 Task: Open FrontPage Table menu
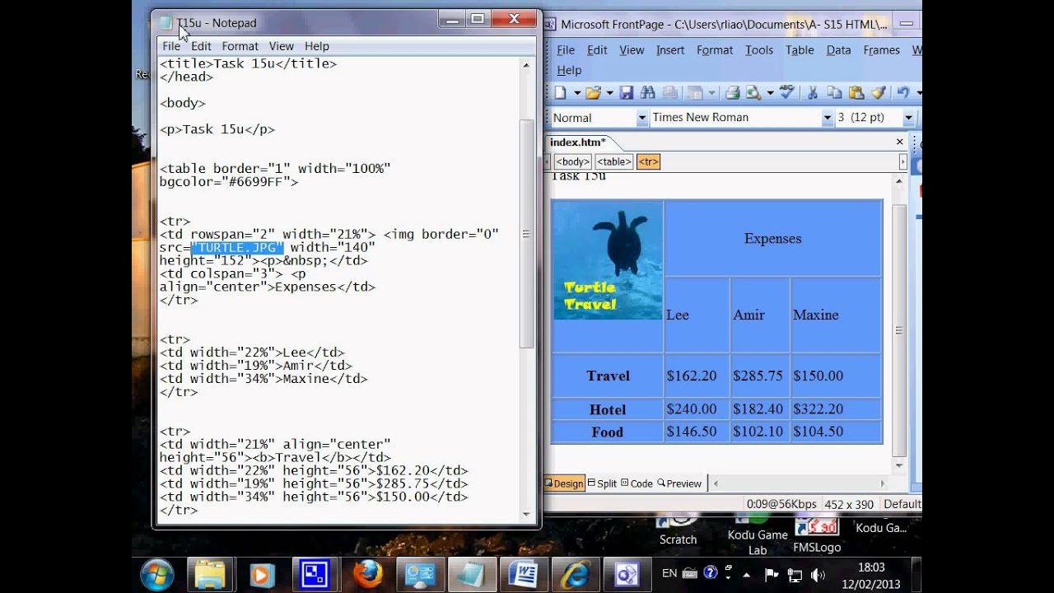coord(800,50)
